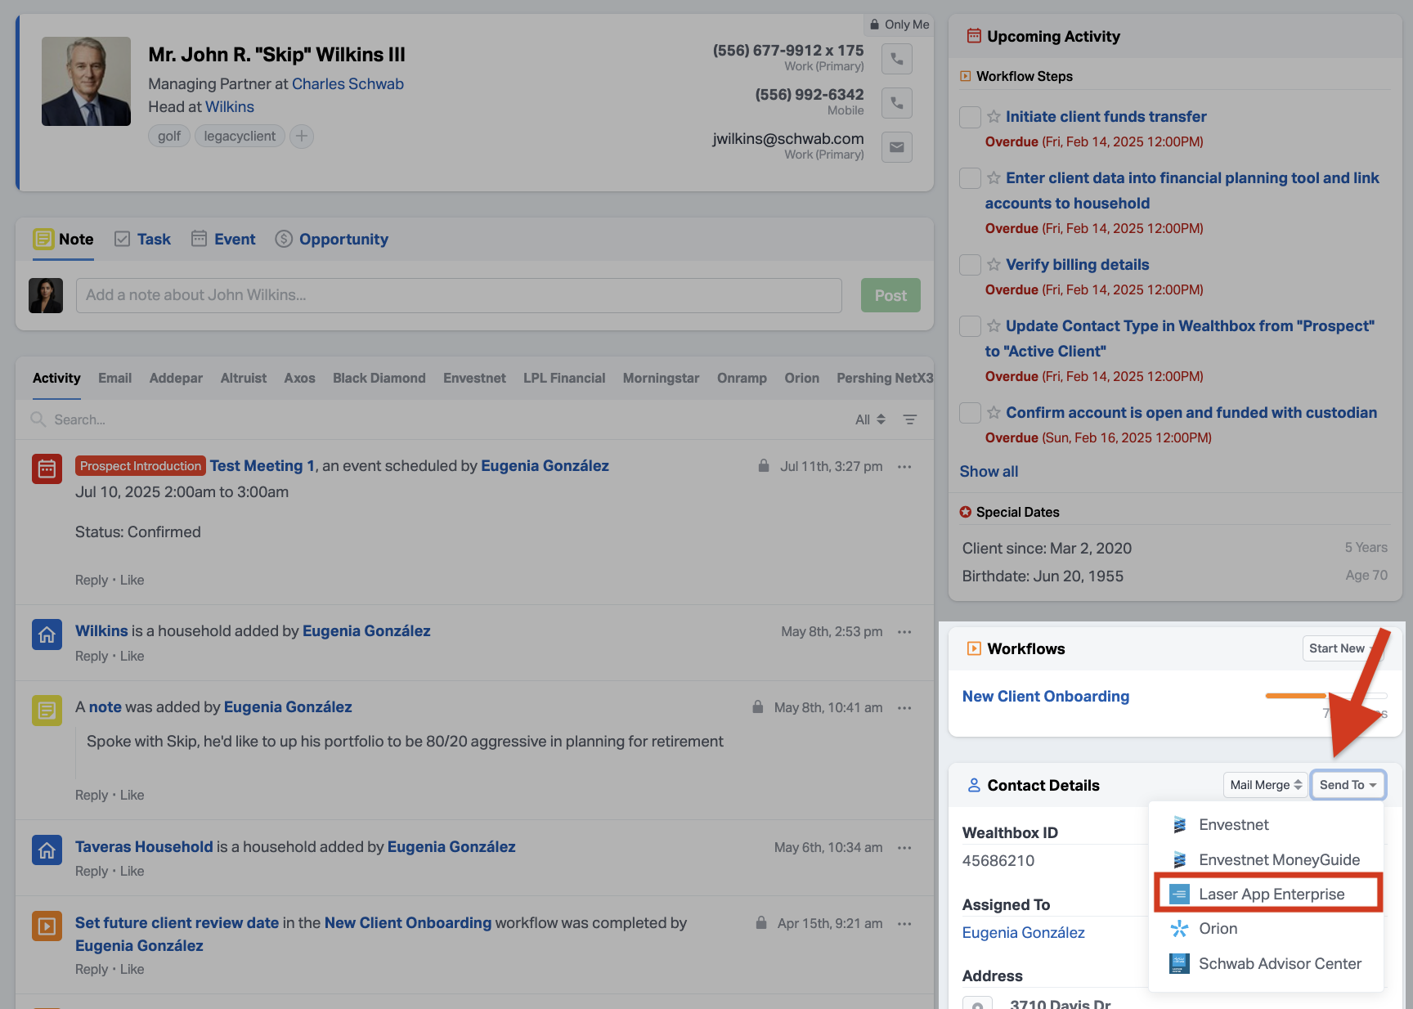Viewport: 1413px width, 1009px height.
Task: Tick the Confirm account is open checkbox
Action: (970, 413)
